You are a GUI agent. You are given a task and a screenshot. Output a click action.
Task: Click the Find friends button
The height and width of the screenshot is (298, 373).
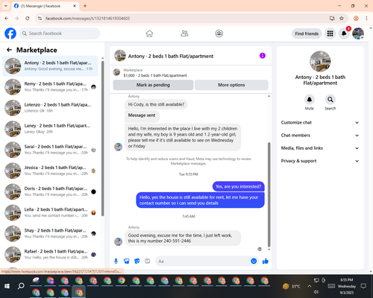tap(307, 34)
